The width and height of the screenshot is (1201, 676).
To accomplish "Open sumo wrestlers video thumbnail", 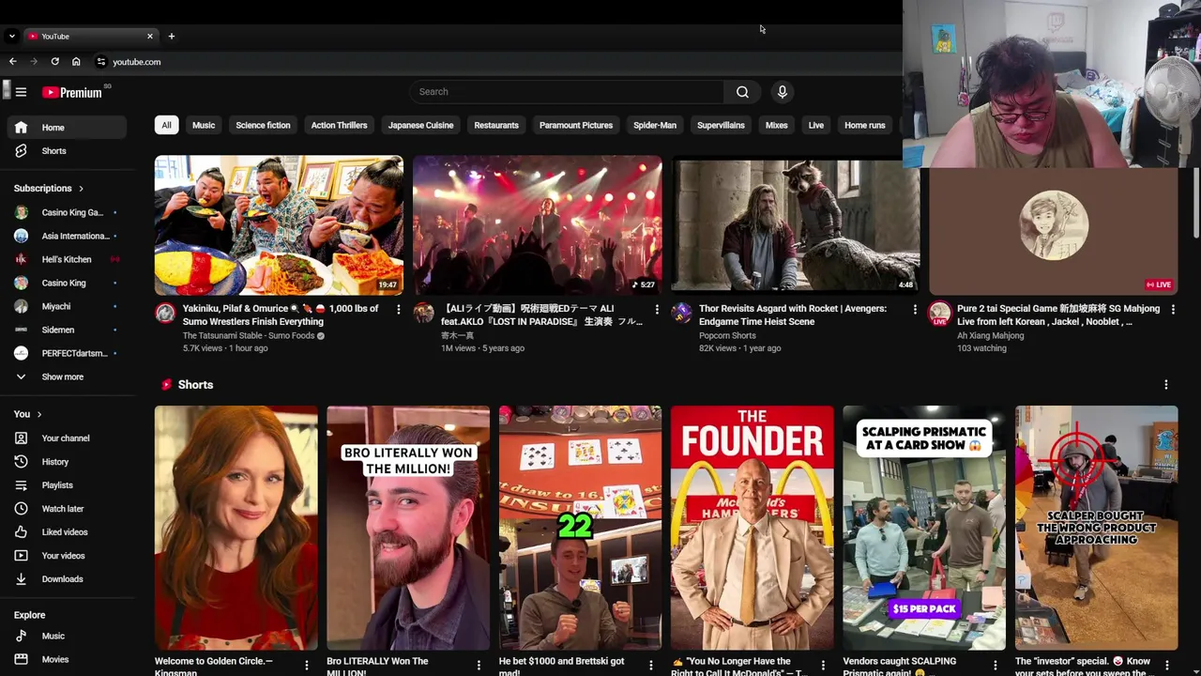I will [x=279, y=225].
